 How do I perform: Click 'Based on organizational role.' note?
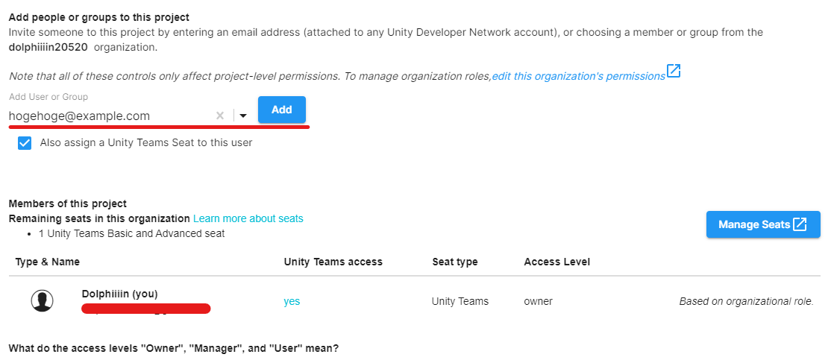click(x=746, y=302)
